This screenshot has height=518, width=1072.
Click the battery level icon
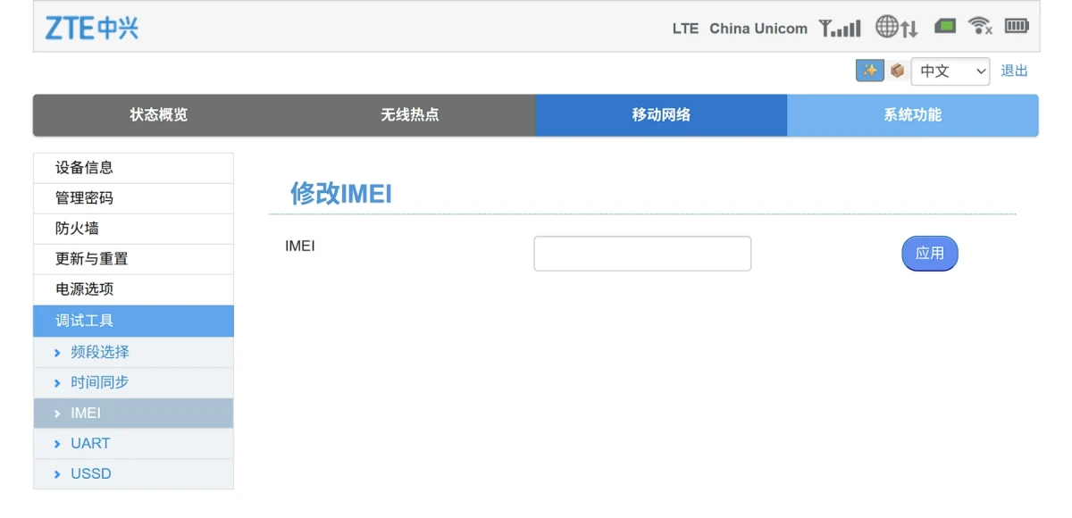coord(1017,26)
